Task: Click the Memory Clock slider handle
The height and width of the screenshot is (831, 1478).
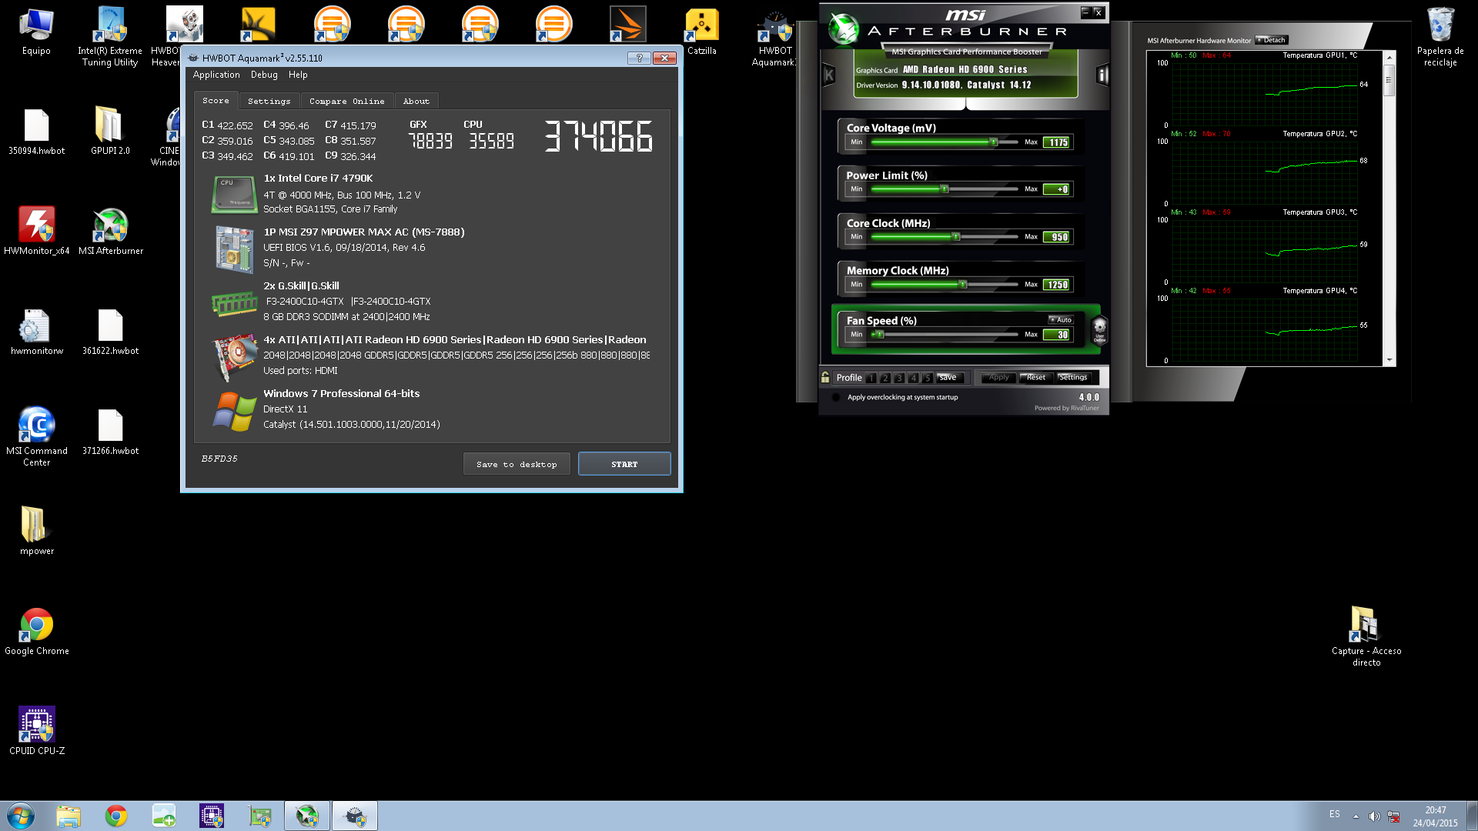Action: coord(963,284)
